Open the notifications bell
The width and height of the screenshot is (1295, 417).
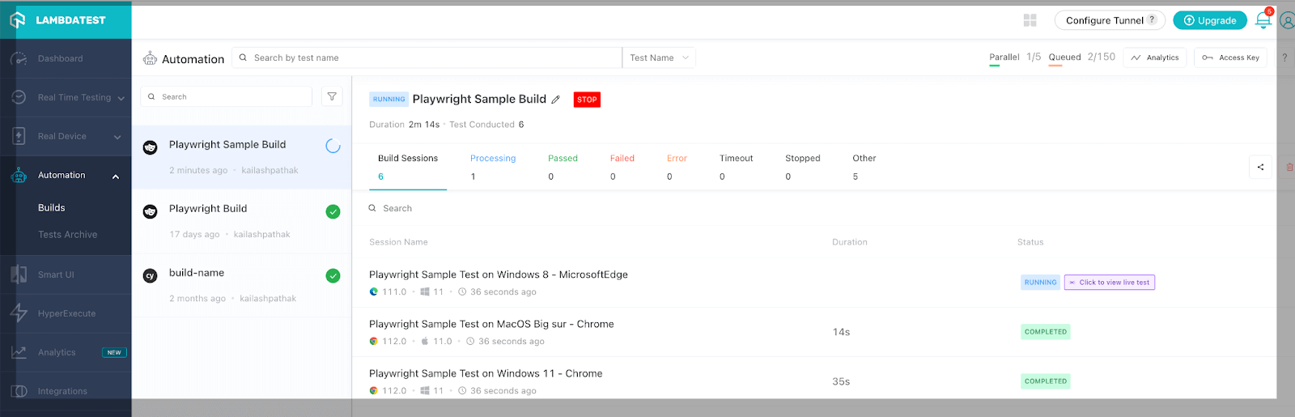pyautogui.click(x=1263, y=20)
